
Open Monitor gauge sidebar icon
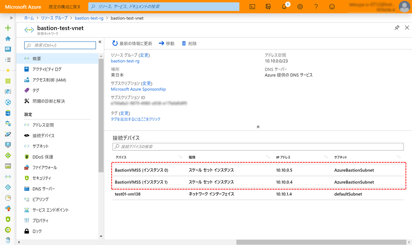pos(8,198)
